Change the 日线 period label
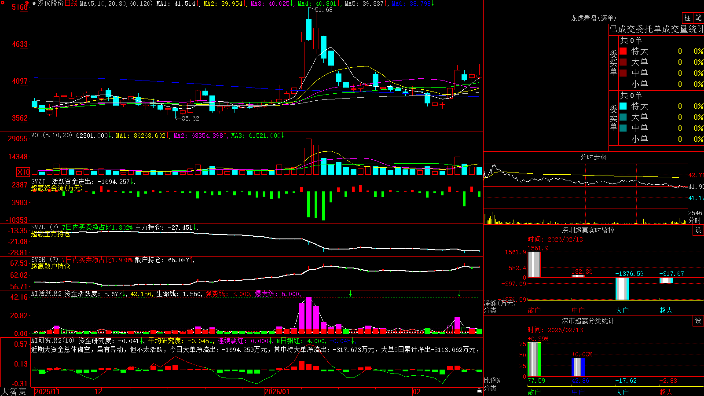The height and width of the screenshot is (396, 704). (71, 4)
